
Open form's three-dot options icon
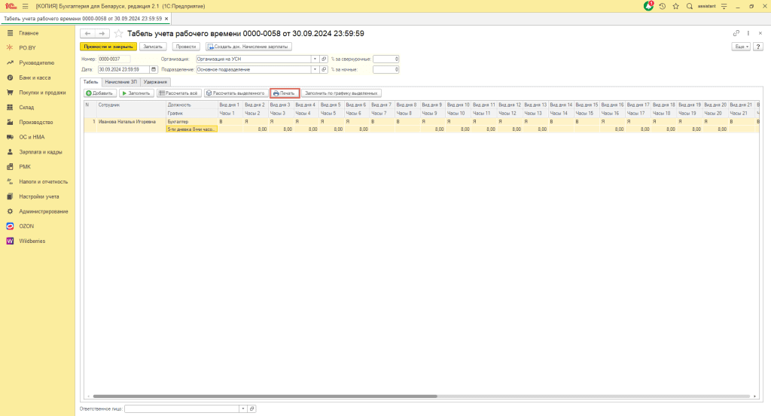(748, 33)
